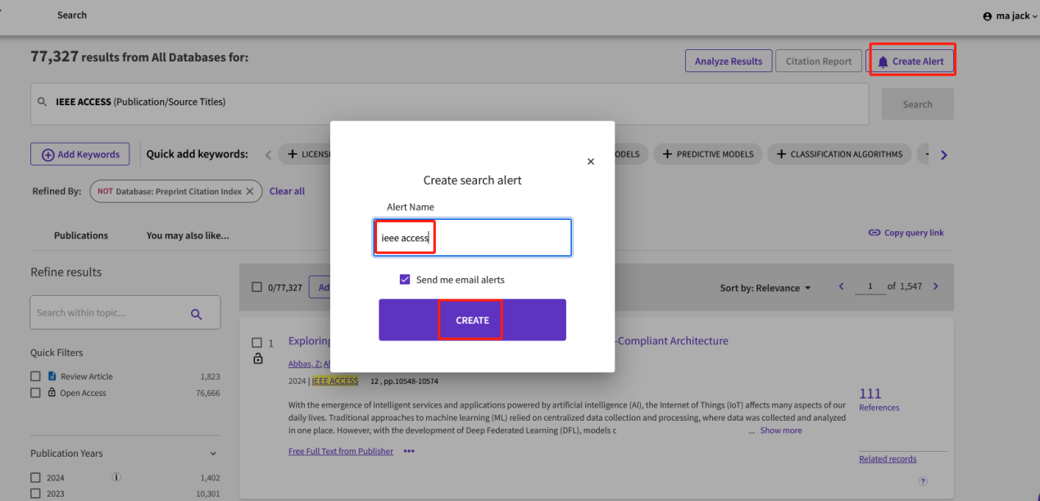Add PREDICTIVE MODELS keyword chip
This screenshot has height=501, width=1040.
click(708, 154)
